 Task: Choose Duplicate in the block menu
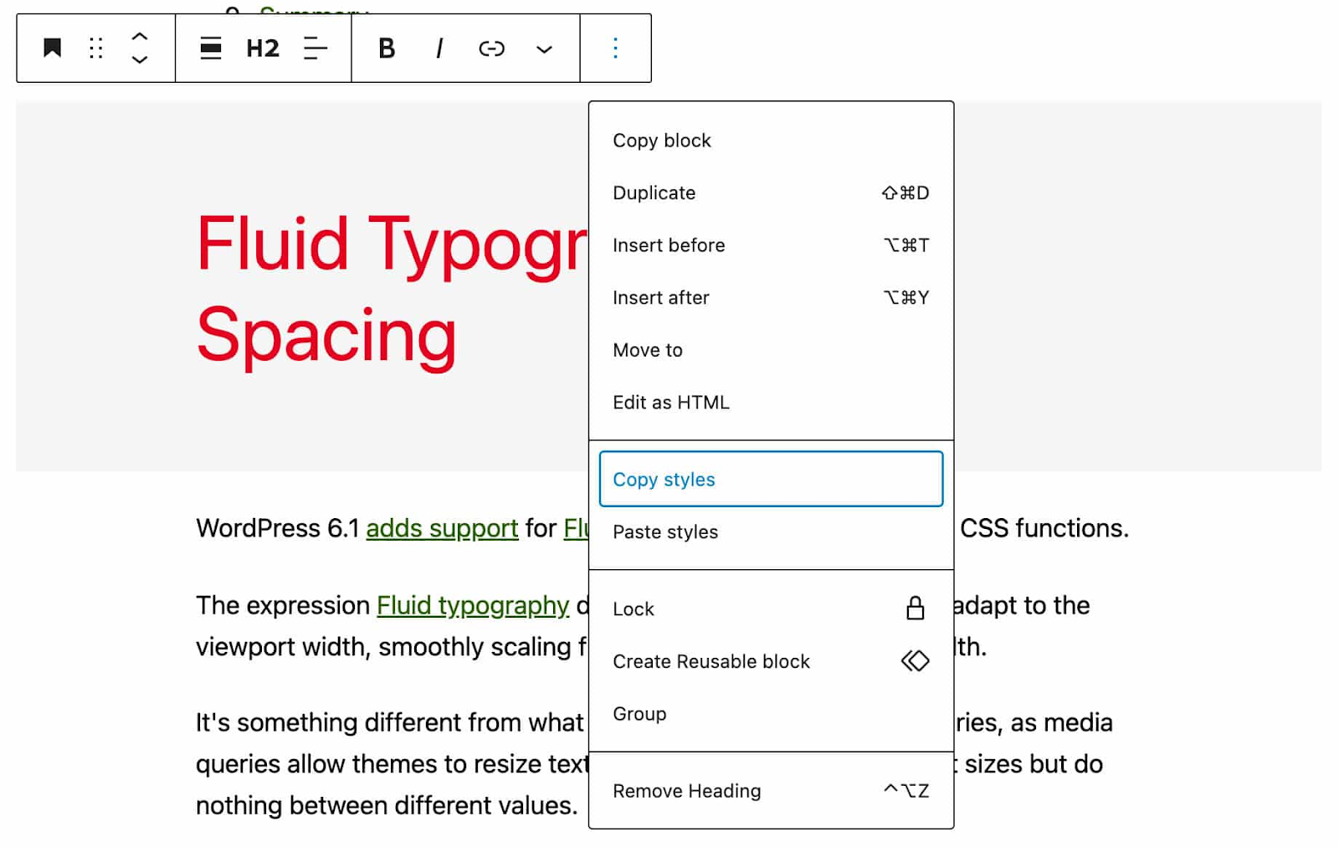click(771, 193)
